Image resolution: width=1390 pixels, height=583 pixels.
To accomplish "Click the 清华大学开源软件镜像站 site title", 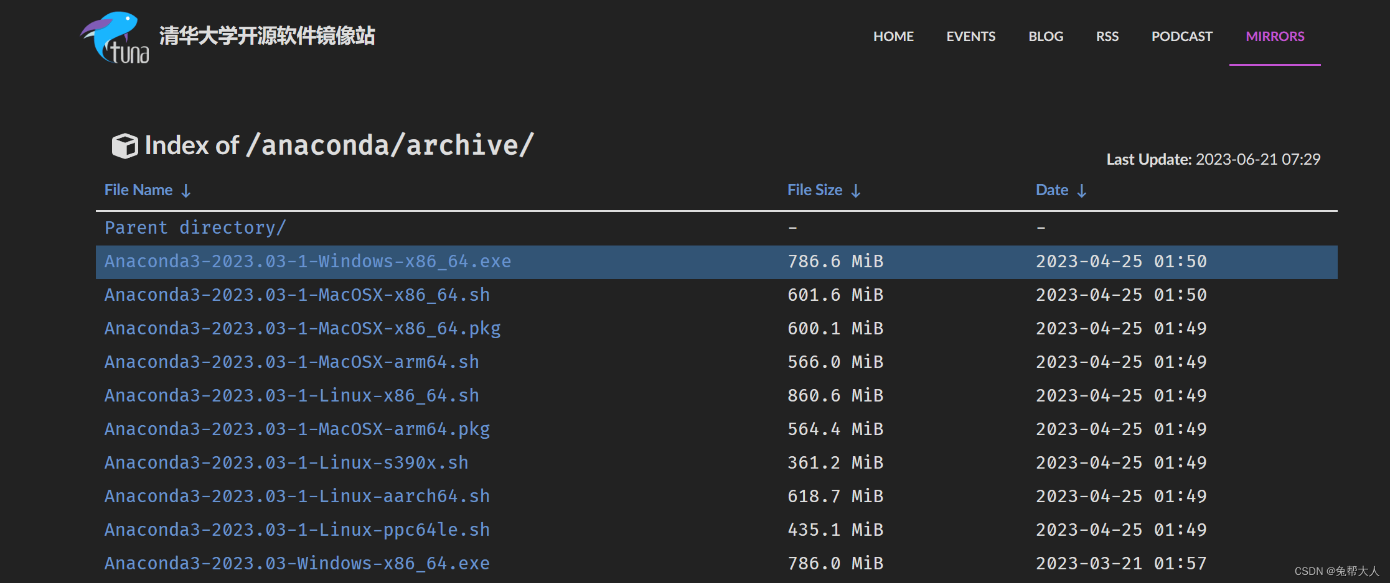I will coord(267,36).
